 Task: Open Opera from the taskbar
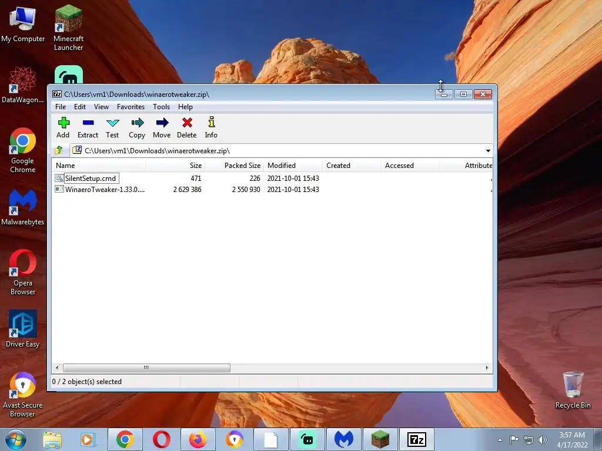(162, 439)
